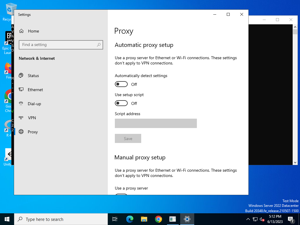This screenshot has width=300, height=225.
Task: Click the Script address field
Action: tap(156, 123)
